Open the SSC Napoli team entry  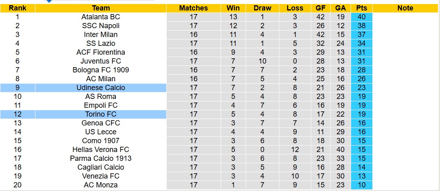(101, 26)
